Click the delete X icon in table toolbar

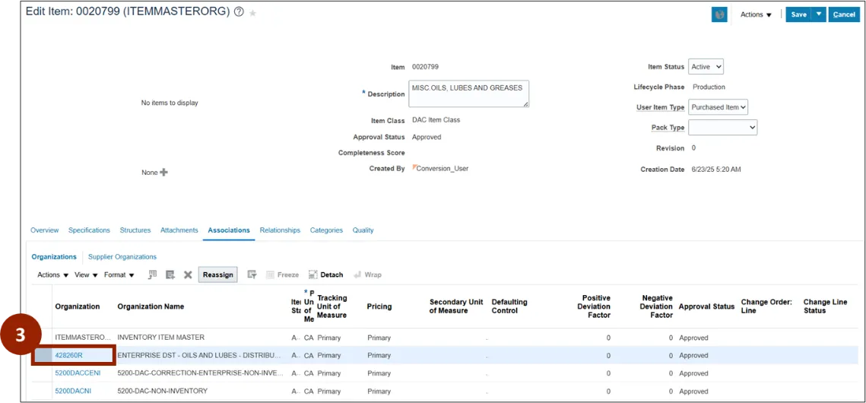pyautogui.click(x=188, y=274)
